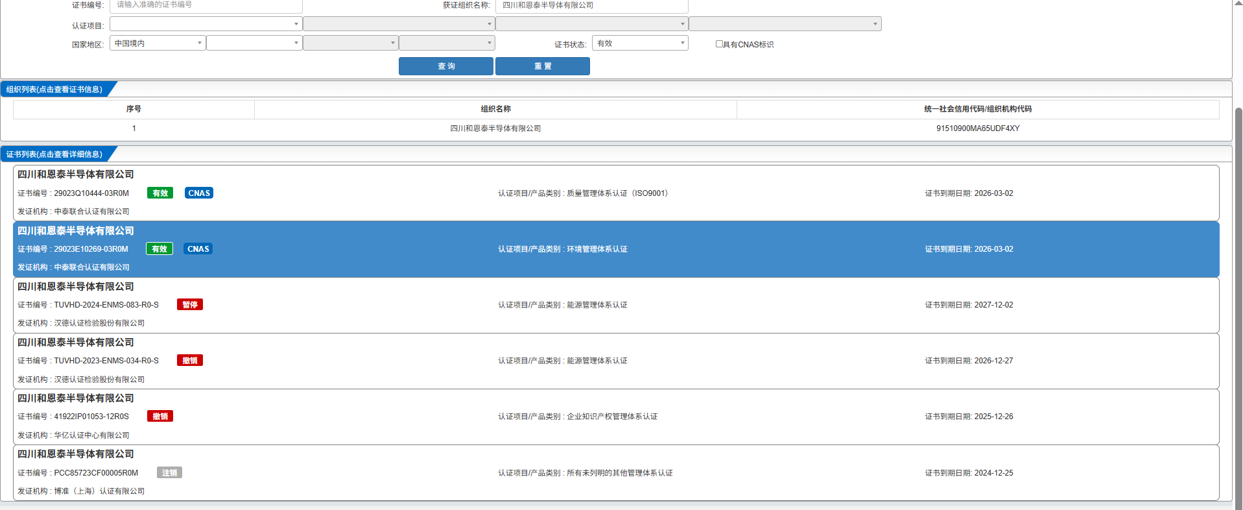Image resolution: width=1243 pixels, height=510 pixels.
Task: Click the 组织名称 column header
Action: click(496, 109)
